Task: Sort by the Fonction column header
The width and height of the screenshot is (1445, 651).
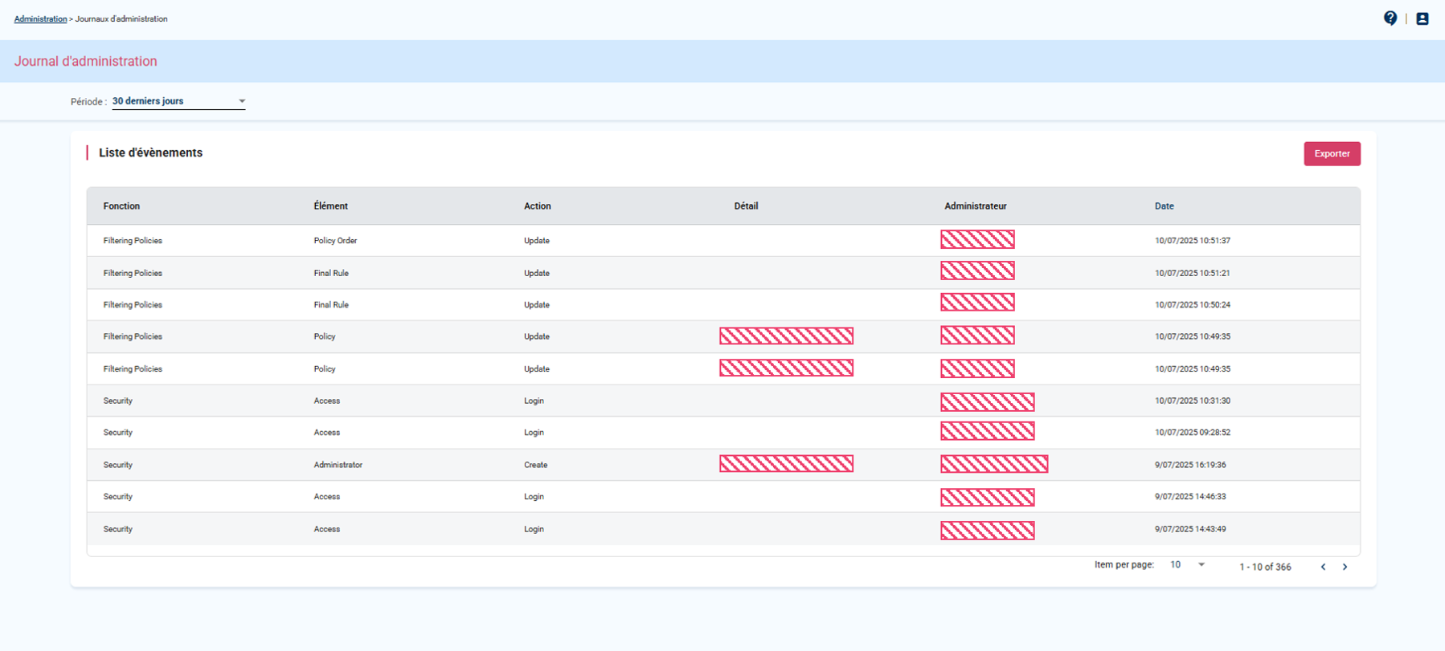Action: pyautogui.click(x=121, y=206)
